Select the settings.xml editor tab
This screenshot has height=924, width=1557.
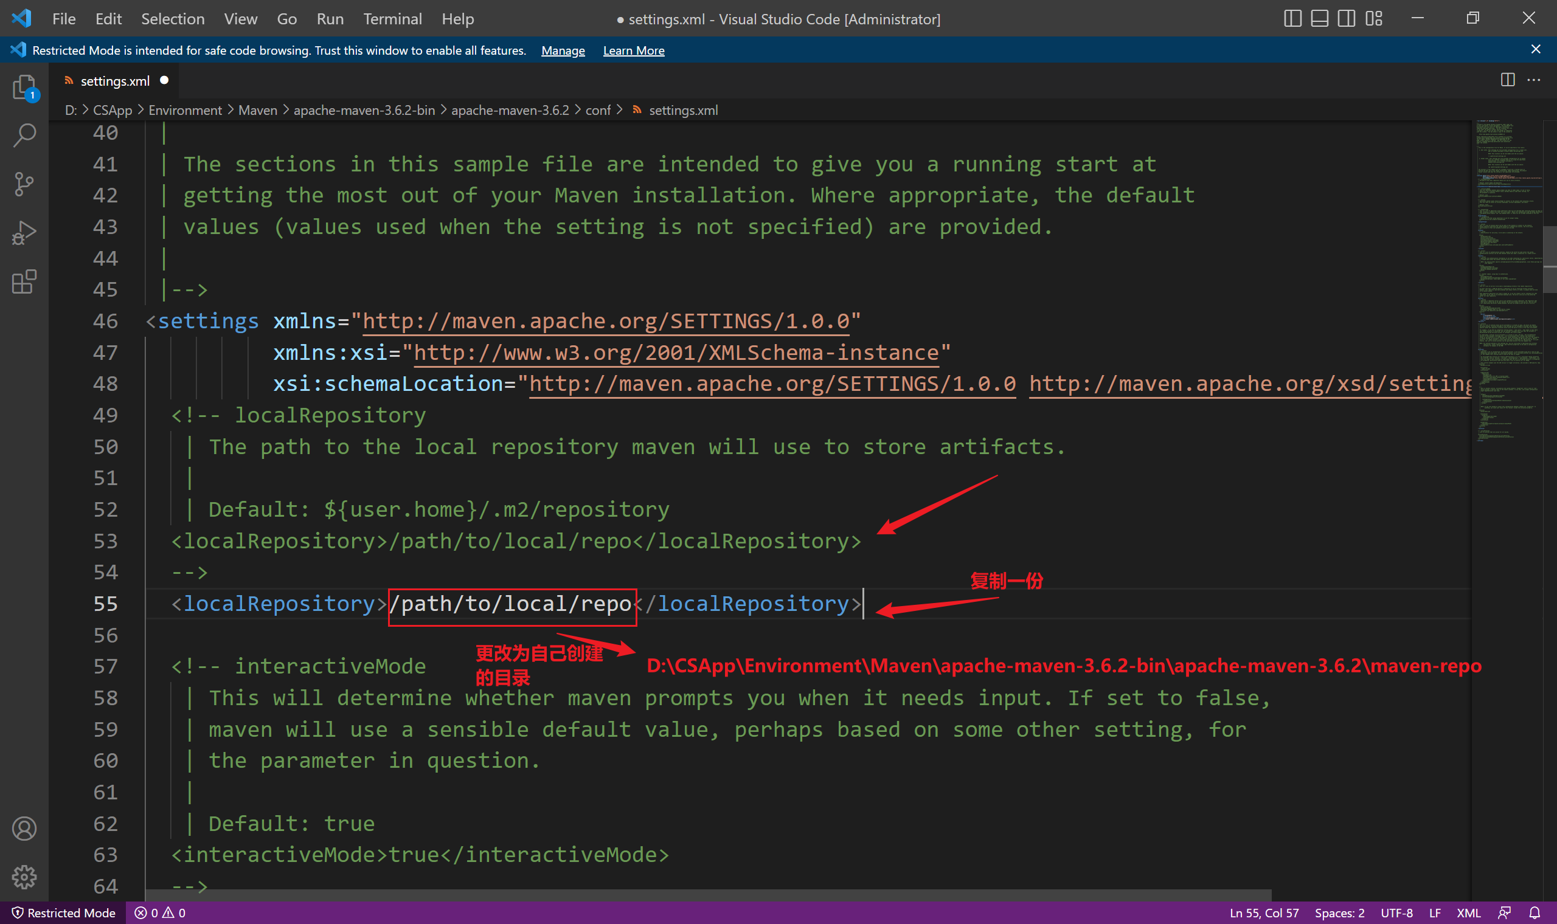click(x=114, y=81)
